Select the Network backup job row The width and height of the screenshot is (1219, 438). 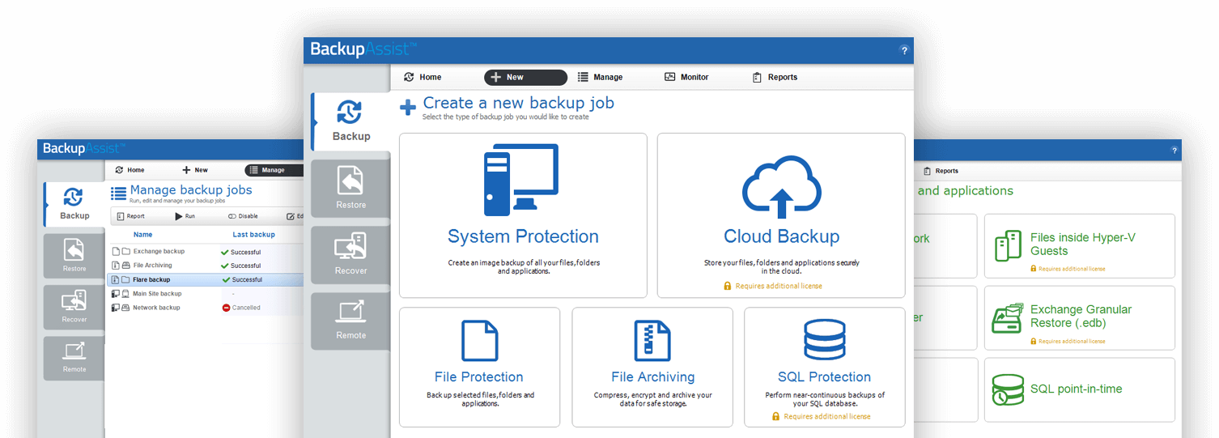pos(206,308)
